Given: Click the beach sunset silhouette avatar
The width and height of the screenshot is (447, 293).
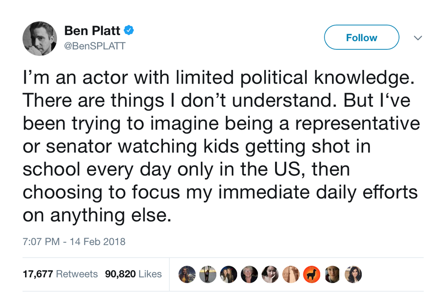Looking at the screenshot, I should 208,274.
